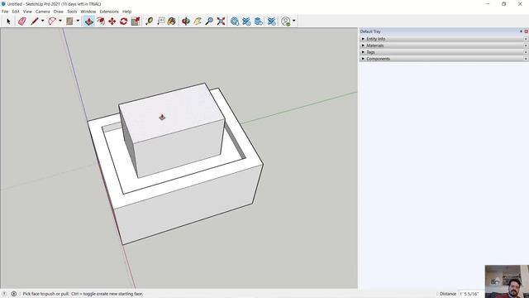Open the Edit menu
529x298 pixels.
[16, 12]
